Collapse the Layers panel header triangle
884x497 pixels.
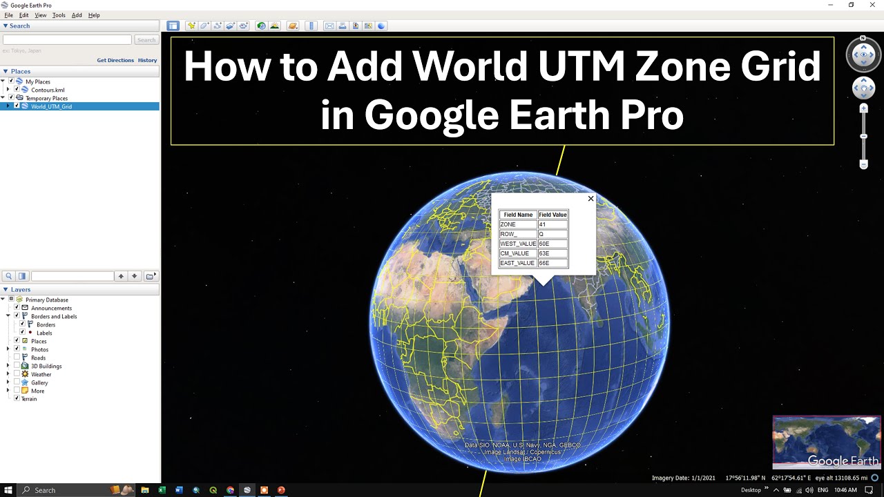(x=6, y=290)
